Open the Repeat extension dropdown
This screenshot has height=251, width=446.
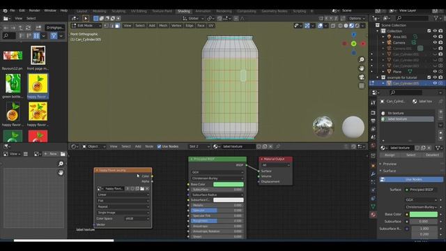[x=123, y=206]
